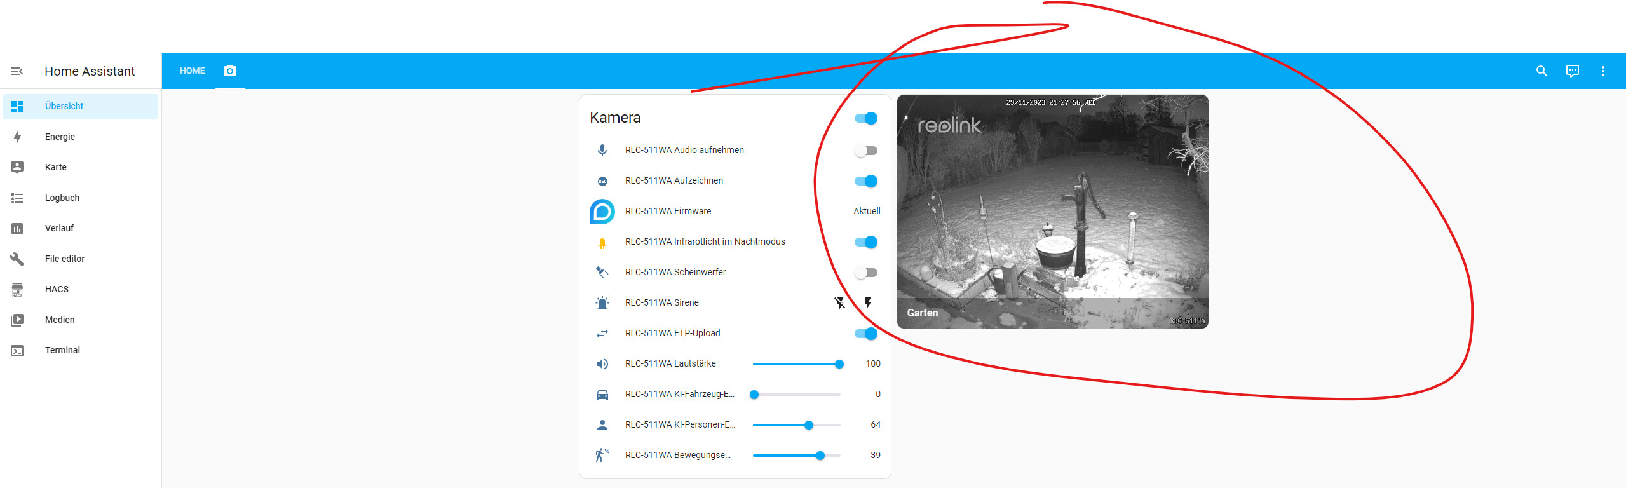
Task: Click the Lautstärke volume slider
Action: (x=797, y=364)
